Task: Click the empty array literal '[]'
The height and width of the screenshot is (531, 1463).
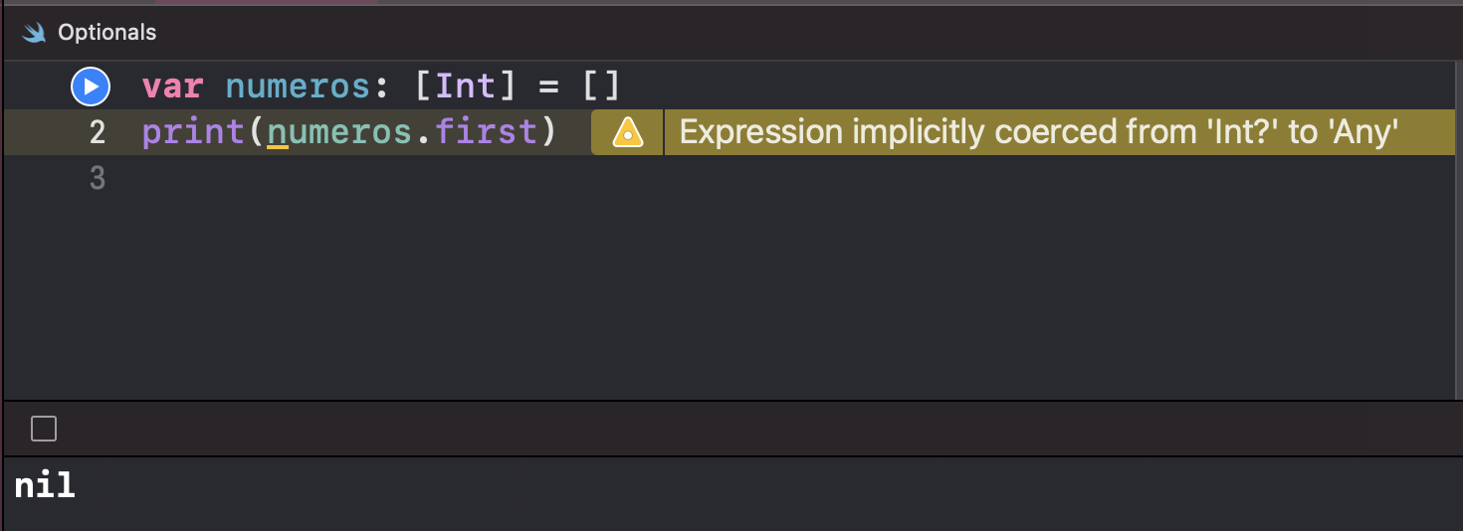Action: 601,88
